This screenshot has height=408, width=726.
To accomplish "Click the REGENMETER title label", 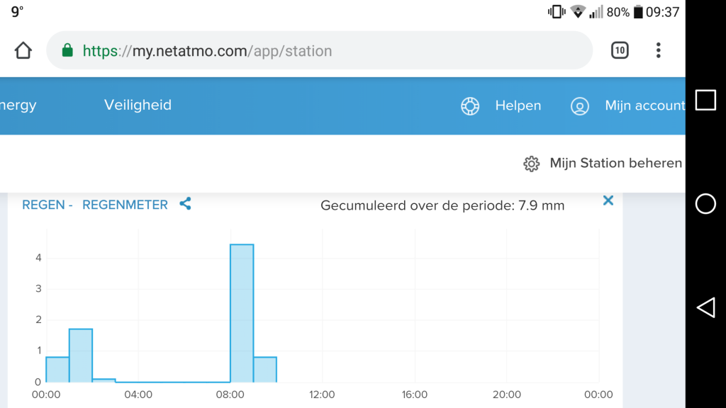I will coord(125,205).
